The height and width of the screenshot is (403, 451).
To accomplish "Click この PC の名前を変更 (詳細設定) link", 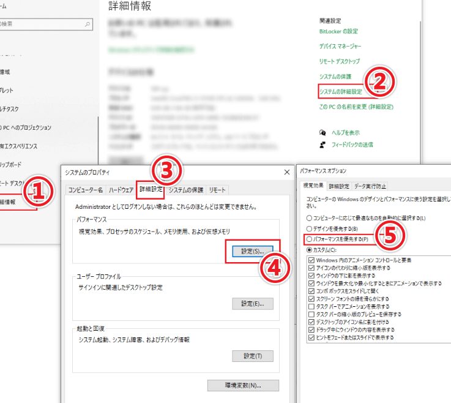I will pyautogui.click(x=356, y=107).
